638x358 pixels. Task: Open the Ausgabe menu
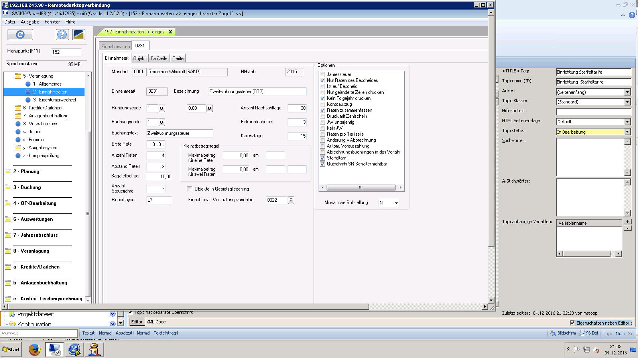[x=30, y=22]
